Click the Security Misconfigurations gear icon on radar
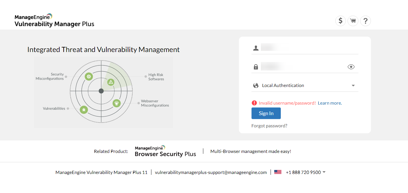 pyautogui.click(x=89, y=76)
